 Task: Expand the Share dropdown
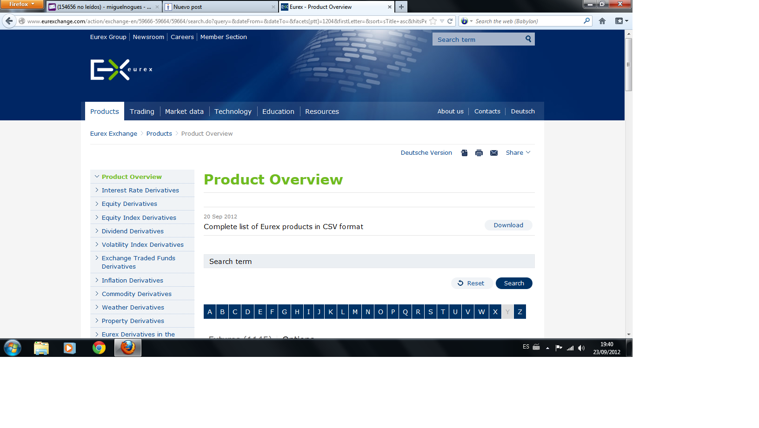coord(518,153)
